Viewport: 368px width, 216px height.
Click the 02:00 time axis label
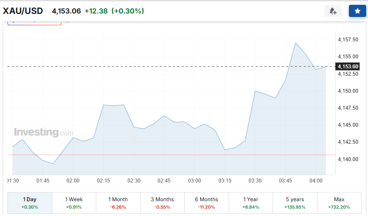(73, 181)
